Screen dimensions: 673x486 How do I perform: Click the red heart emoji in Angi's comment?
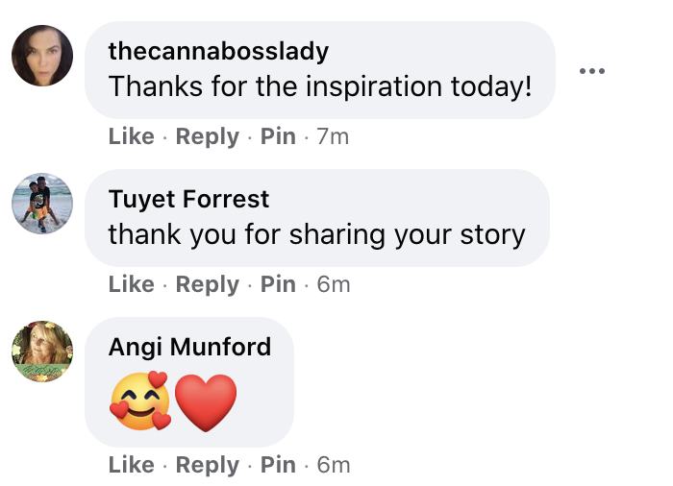[x=206, y=400]
